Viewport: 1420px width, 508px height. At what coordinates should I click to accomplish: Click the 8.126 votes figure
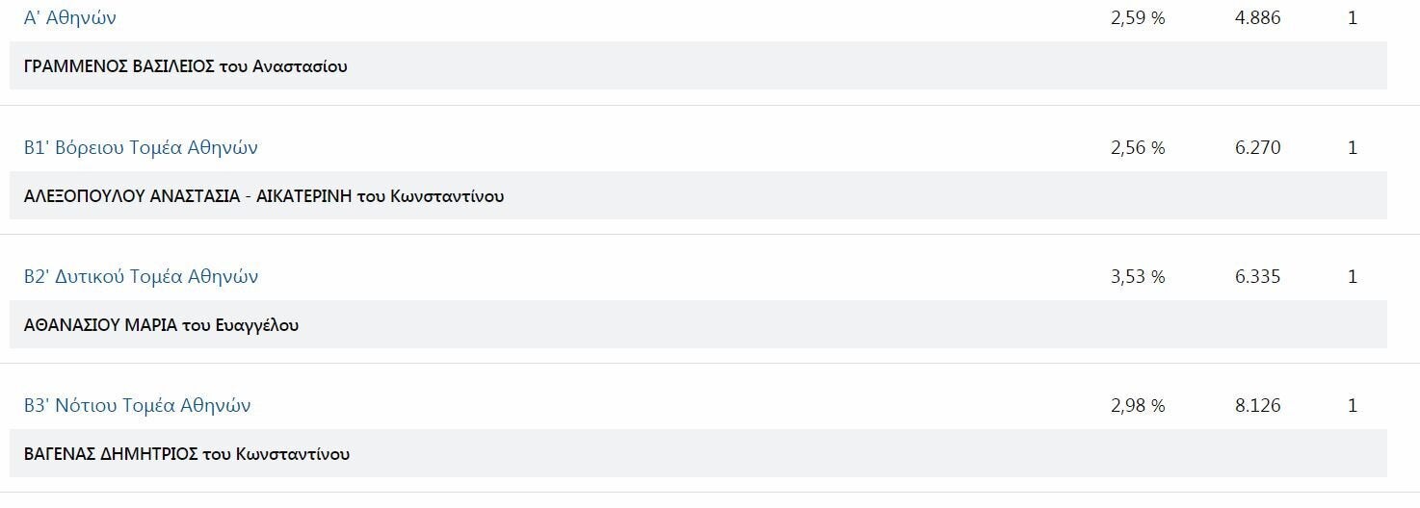coord(1257,405)
